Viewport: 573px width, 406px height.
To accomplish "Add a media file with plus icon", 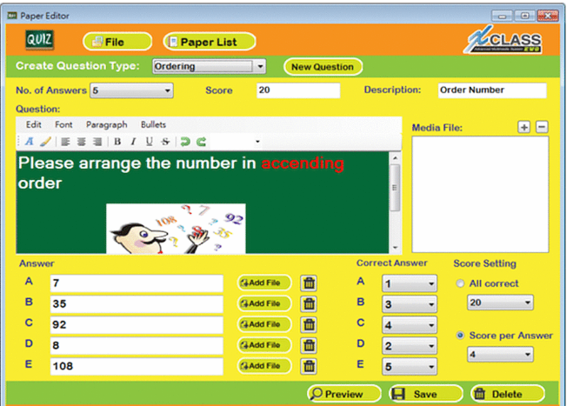I will (524, 127).
